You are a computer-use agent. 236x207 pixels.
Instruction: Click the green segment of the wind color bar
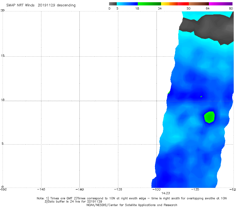coord(149,4)
